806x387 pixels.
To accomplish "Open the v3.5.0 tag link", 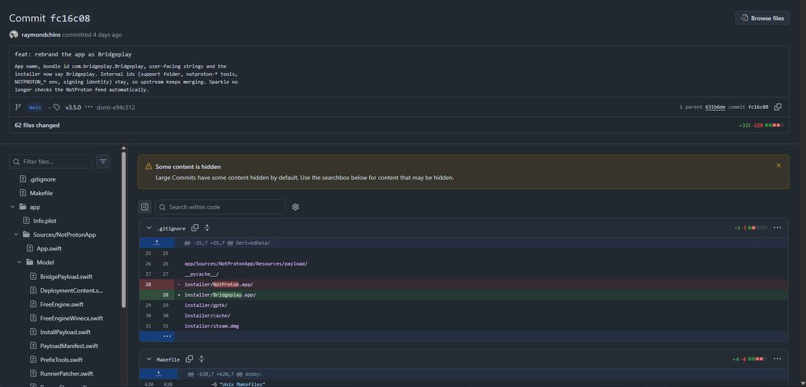I will (73, 107).
